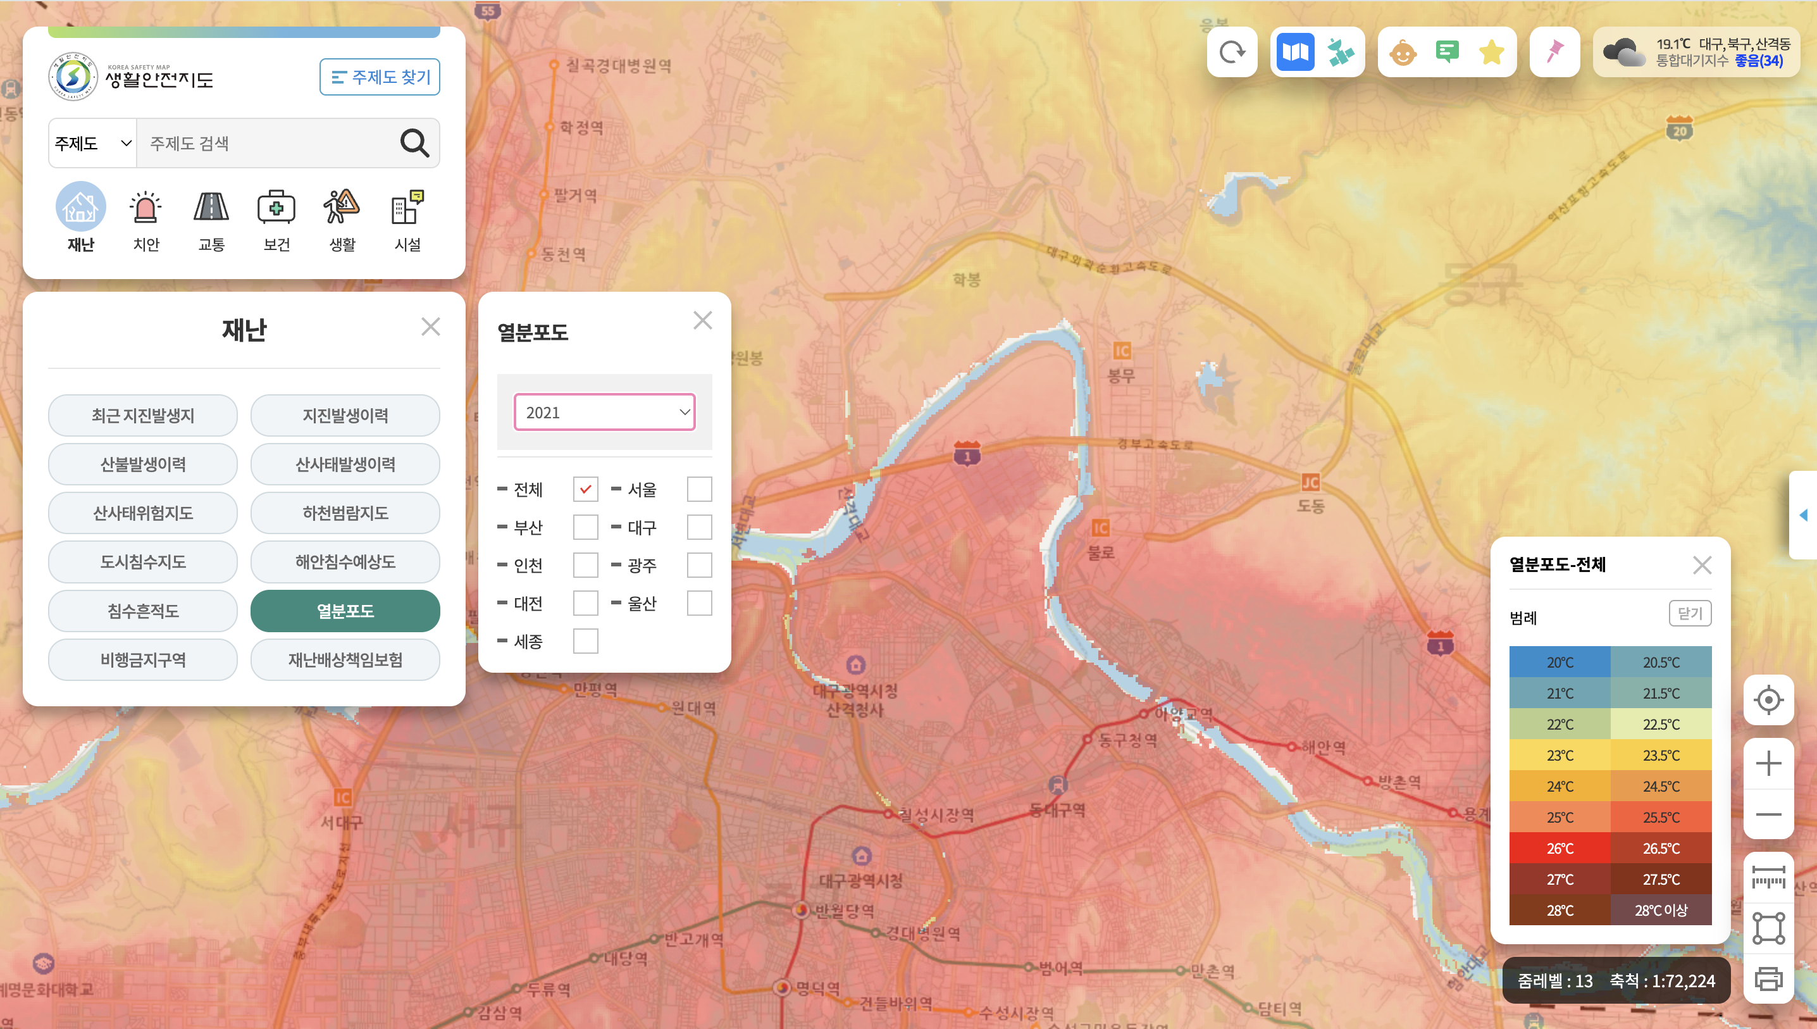This screenshot has height=1029, width=1817.
Task: Click the 산사태발생이력 button
Action: click(345, 465)
